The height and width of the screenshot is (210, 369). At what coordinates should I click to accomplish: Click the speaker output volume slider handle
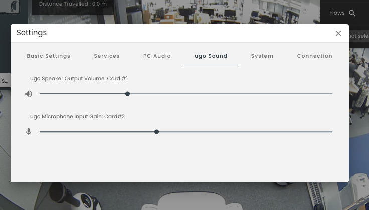pos(127,94)
